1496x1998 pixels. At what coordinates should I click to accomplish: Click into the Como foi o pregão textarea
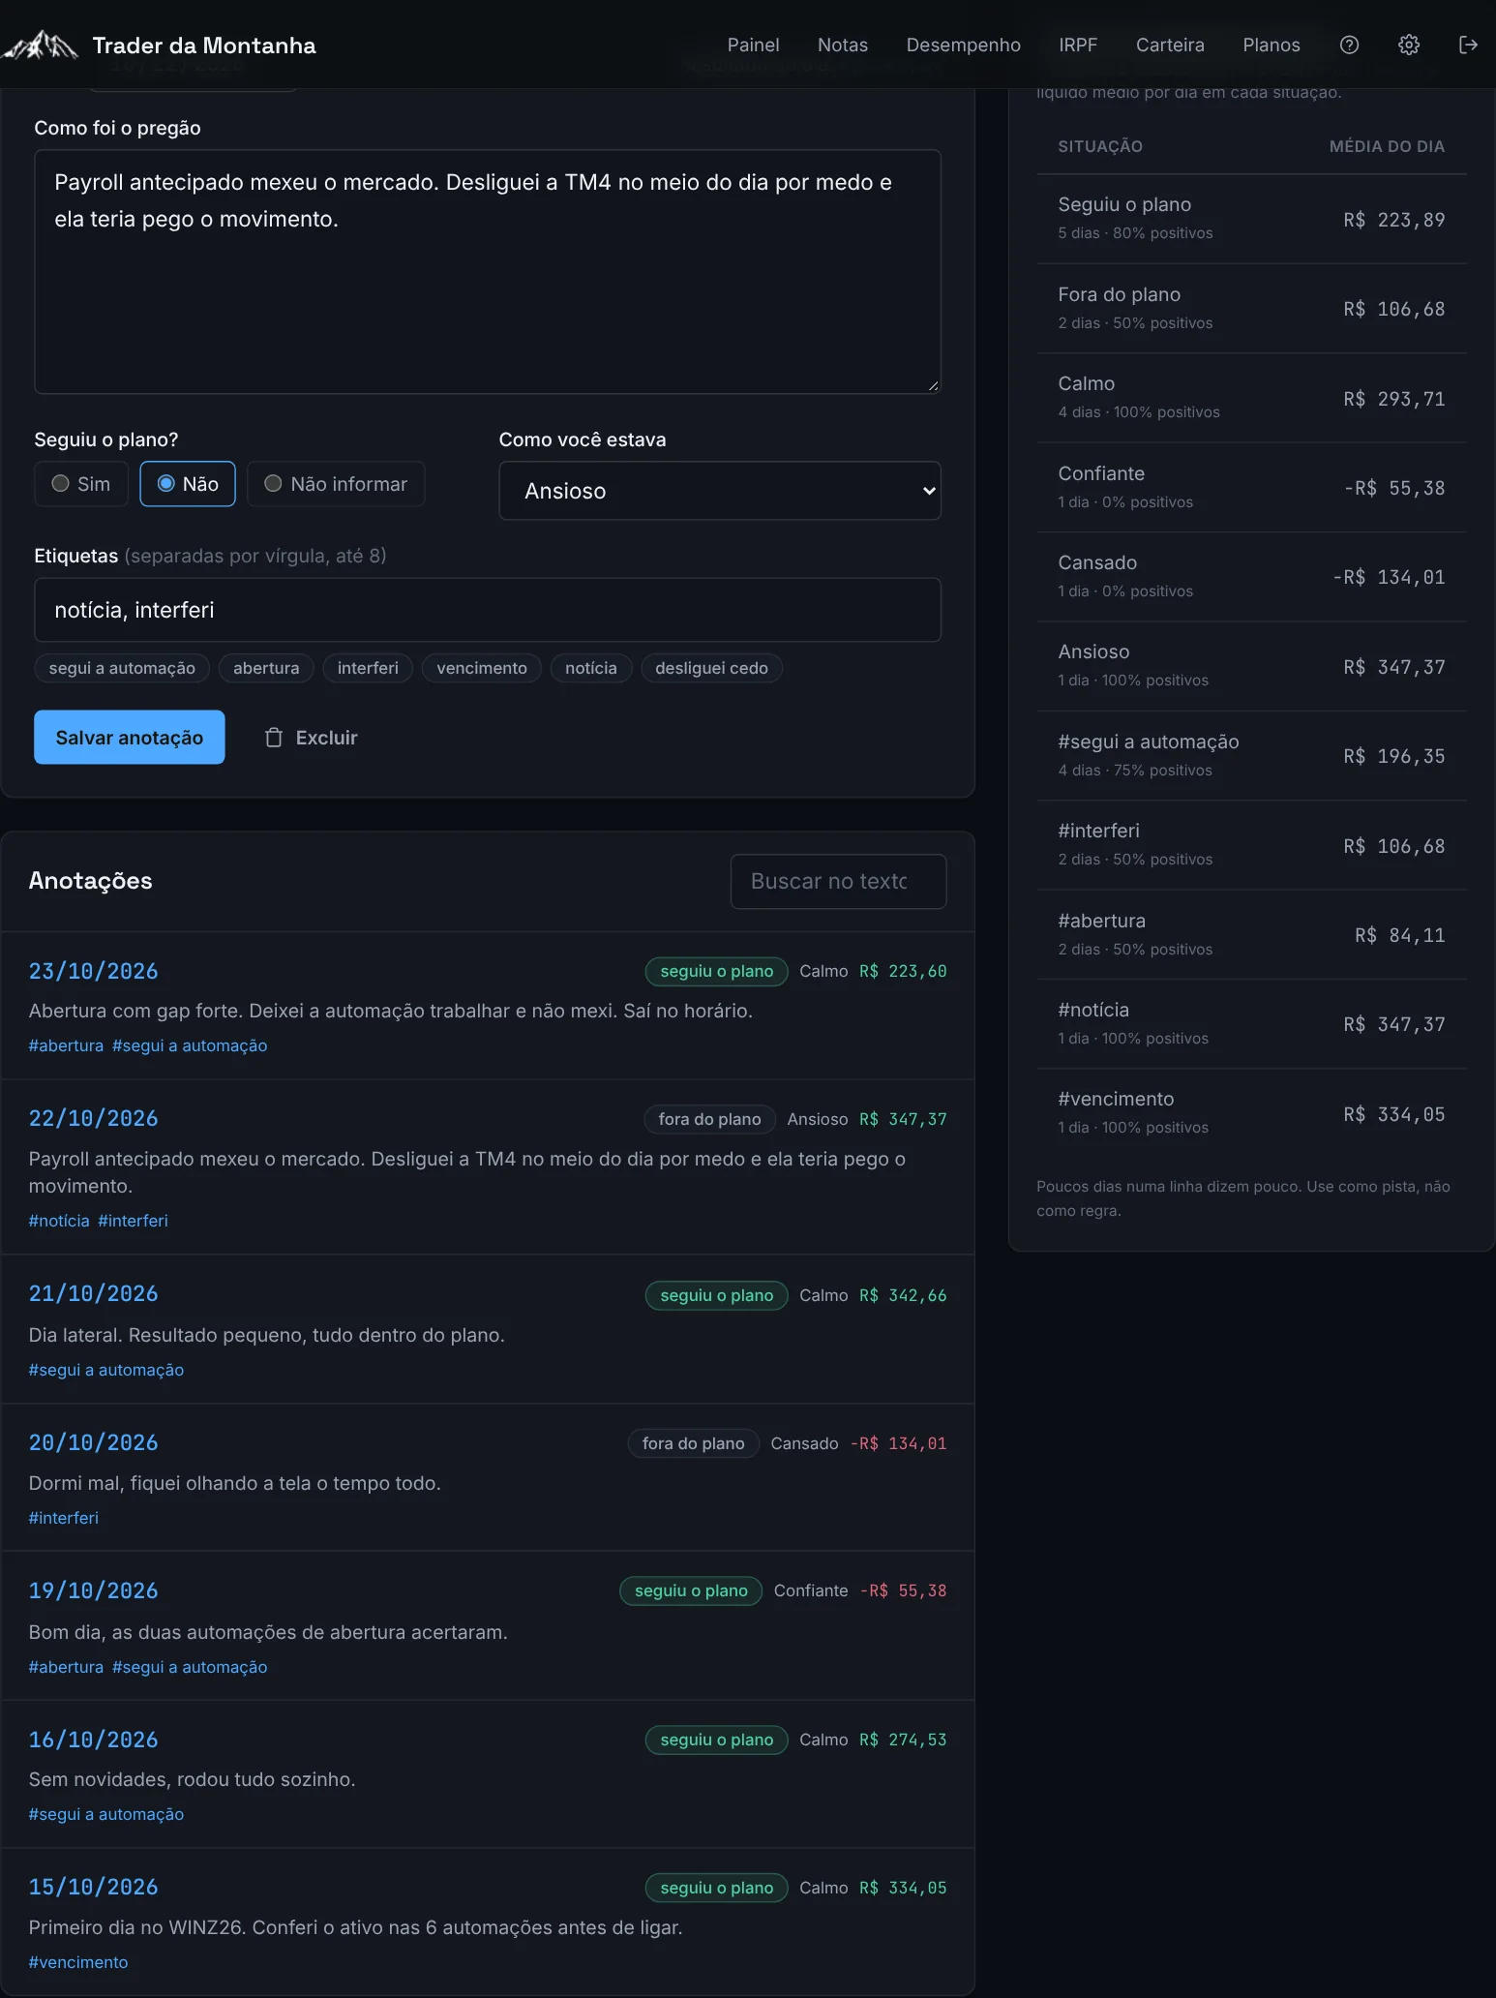[x=488, y=272]
